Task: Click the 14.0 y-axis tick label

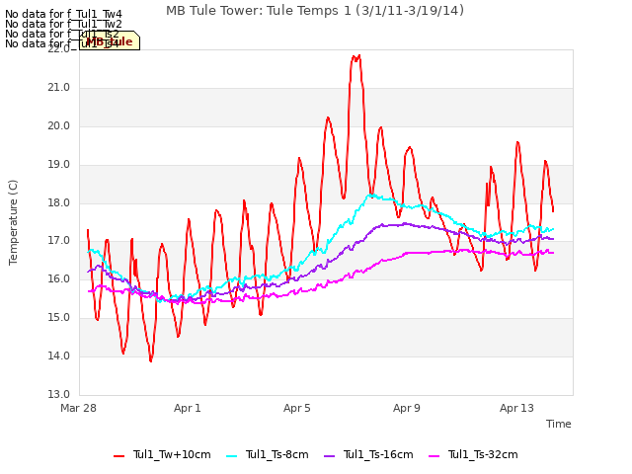Action: pos(59,355)
